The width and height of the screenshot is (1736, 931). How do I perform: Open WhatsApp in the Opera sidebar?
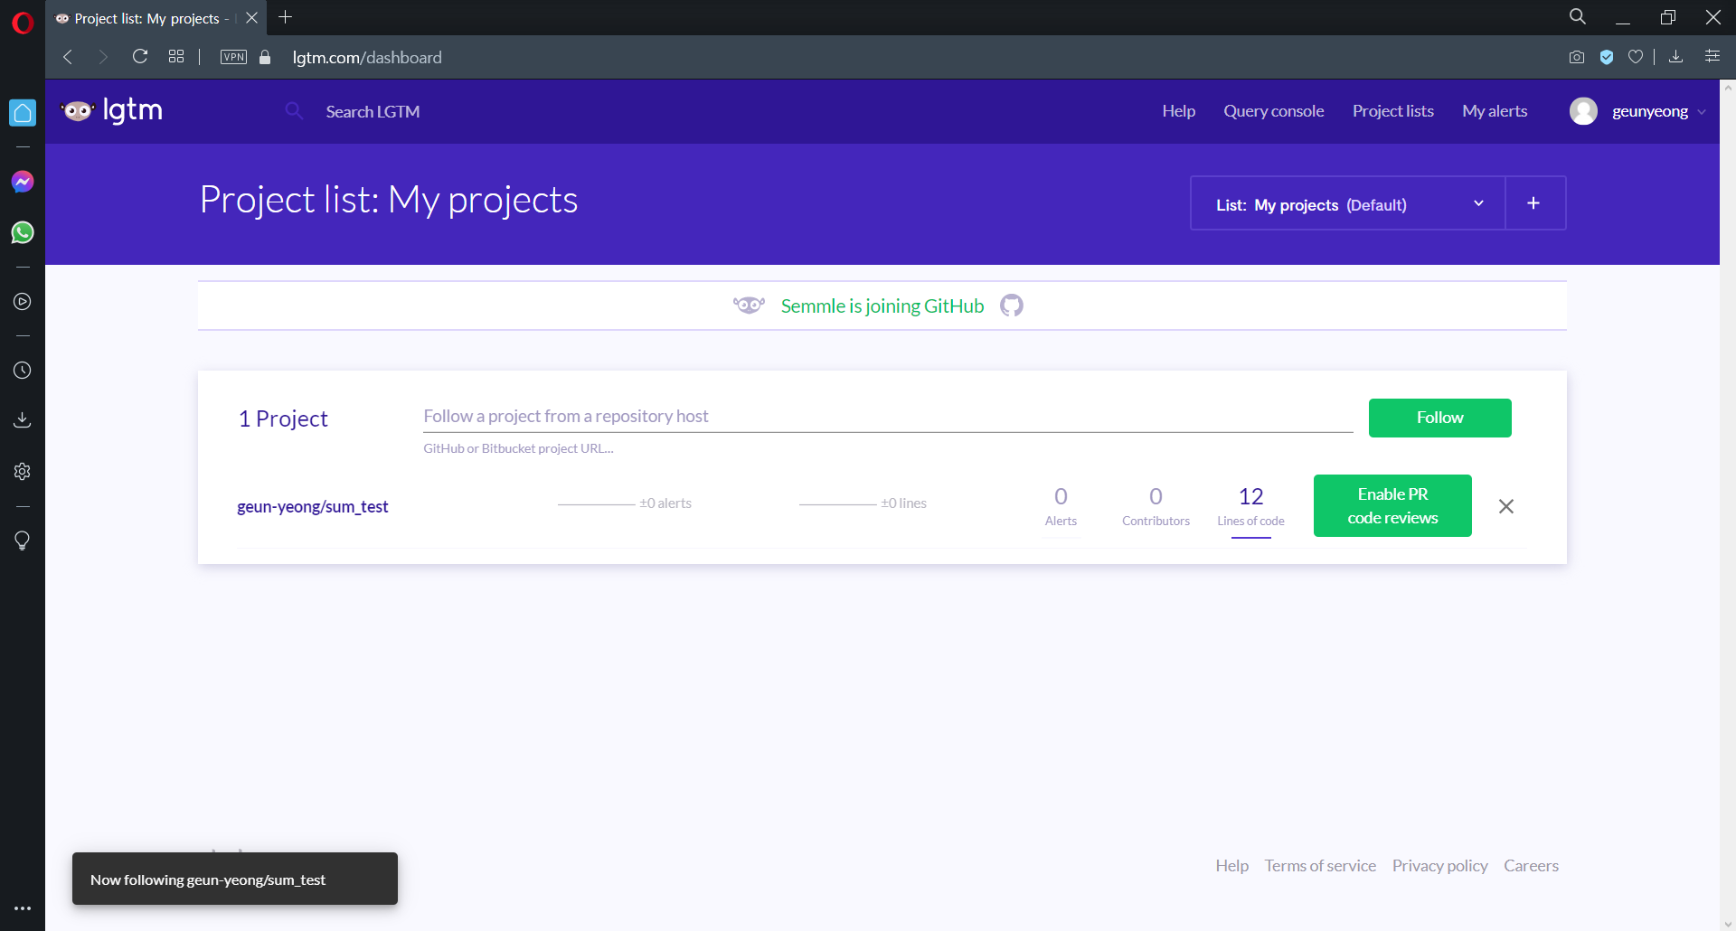(x=23, y=232)
